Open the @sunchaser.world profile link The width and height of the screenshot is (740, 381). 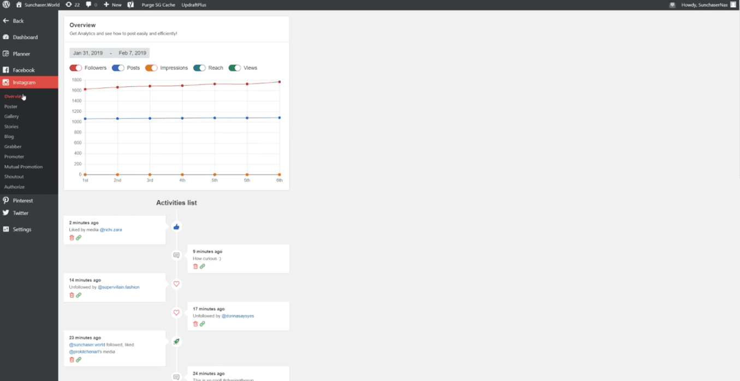(87, 345)
